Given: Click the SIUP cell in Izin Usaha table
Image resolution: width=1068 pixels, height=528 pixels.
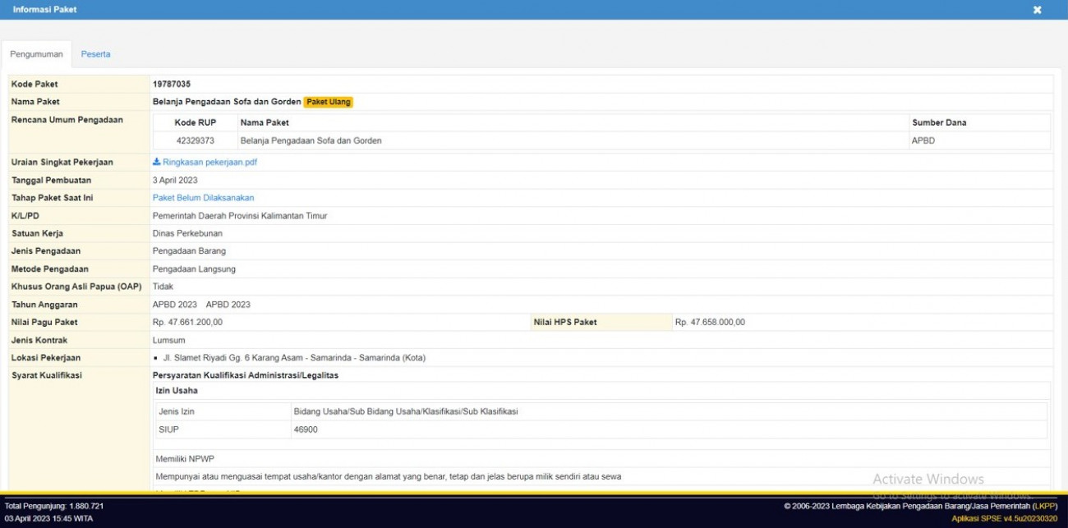Looking at the screenshot, I should (168, 429).
